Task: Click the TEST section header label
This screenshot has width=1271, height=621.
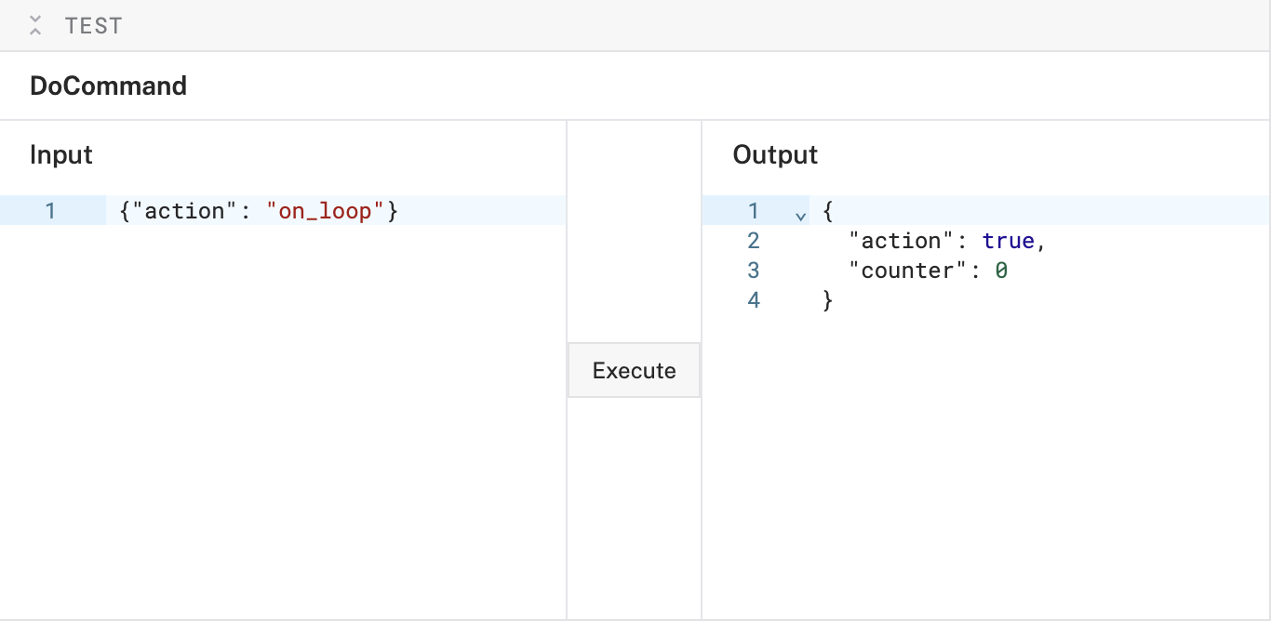Action: (93, 26)
